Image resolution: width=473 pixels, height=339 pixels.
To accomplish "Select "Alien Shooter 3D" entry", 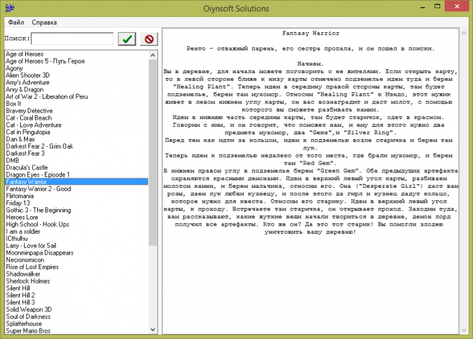I will click(x=76, y=76).
